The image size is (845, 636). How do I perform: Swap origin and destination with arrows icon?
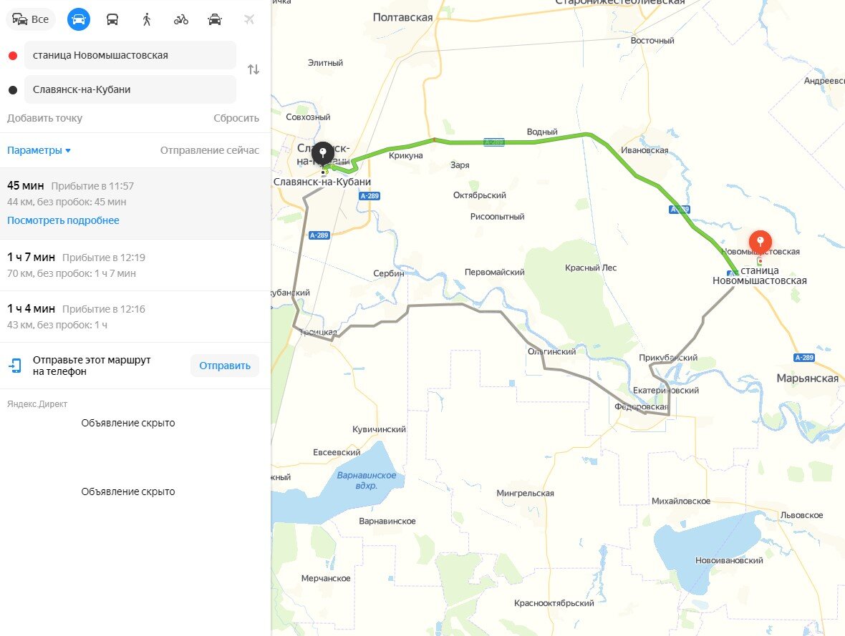[252, 69]
